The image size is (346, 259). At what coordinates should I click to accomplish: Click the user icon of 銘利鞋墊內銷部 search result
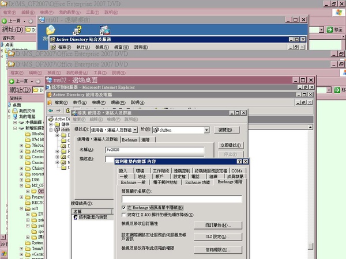click(76, 217)
